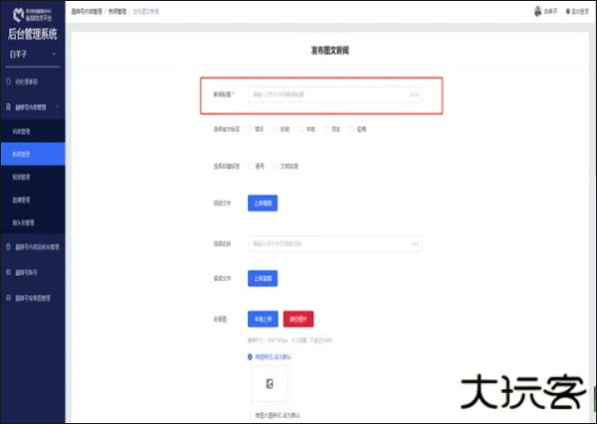Click the image placeholder icon in cover preview
Image resolution: width=597 pixels, height=424 pixels.
pos(268,383)
